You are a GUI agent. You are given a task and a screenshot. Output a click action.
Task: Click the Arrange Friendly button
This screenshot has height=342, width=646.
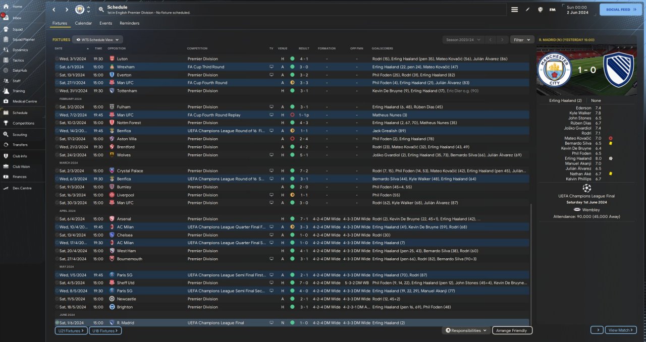pyautogui.click(x=512, y=330)
